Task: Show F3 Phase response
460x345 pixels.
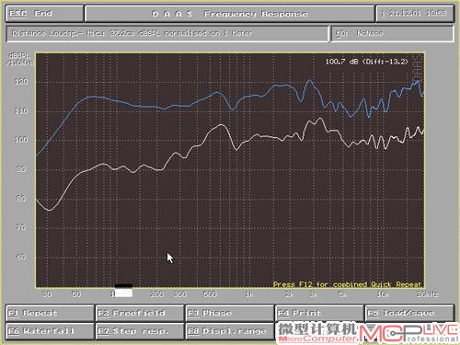Action: pos(230,313)
